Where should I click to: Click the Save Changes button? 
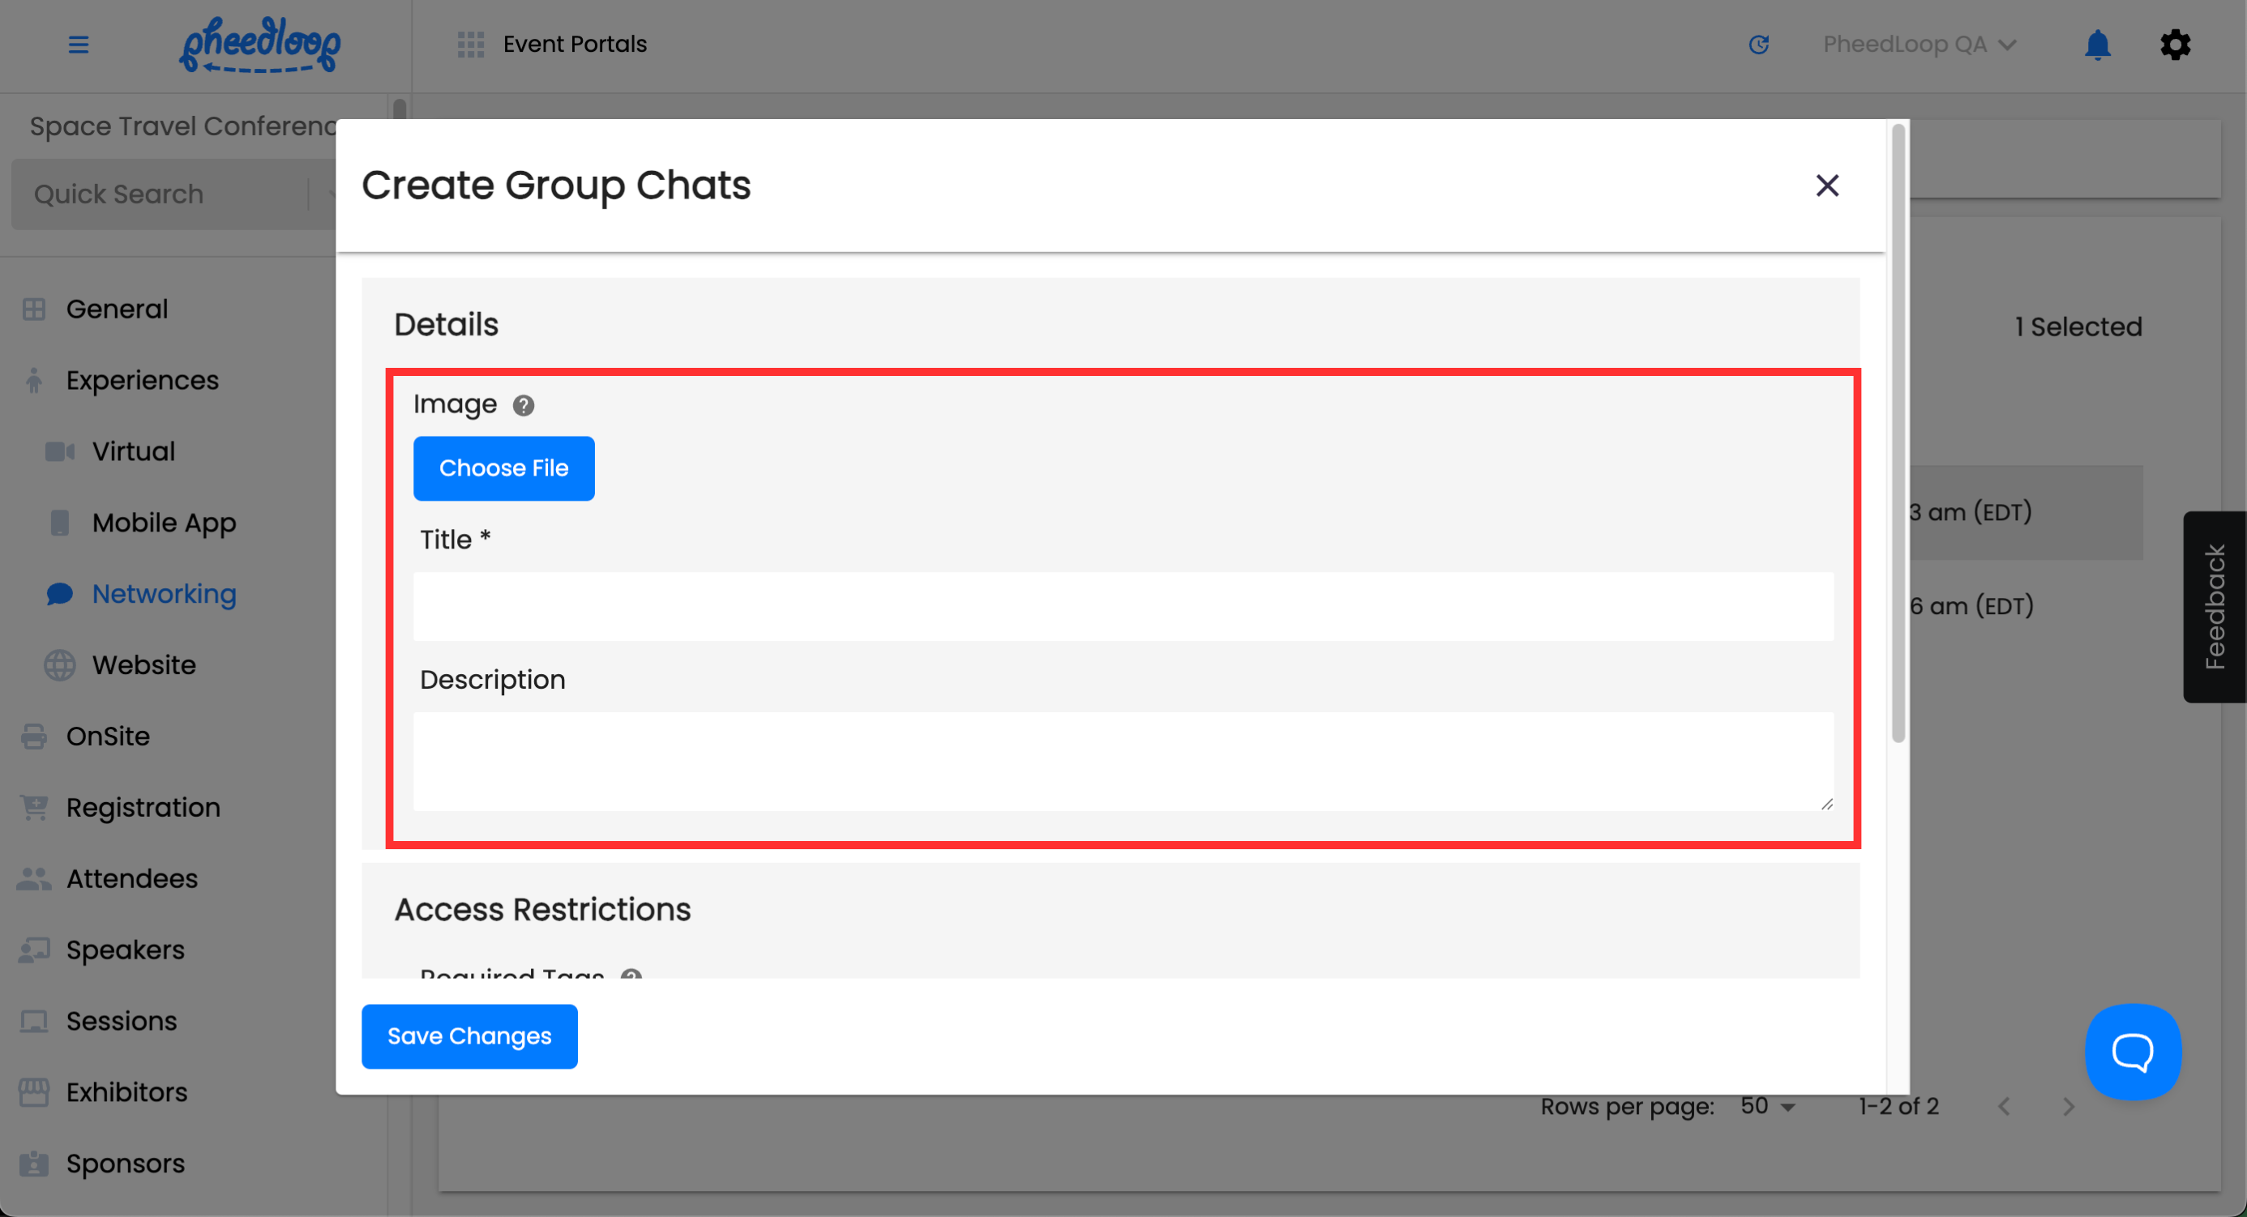point(469,1036)
